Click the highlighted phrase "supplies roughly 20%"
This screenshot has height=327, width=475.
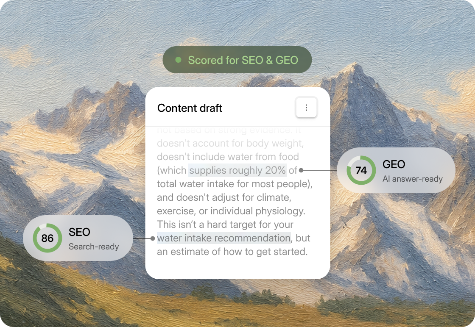point(237,170)
